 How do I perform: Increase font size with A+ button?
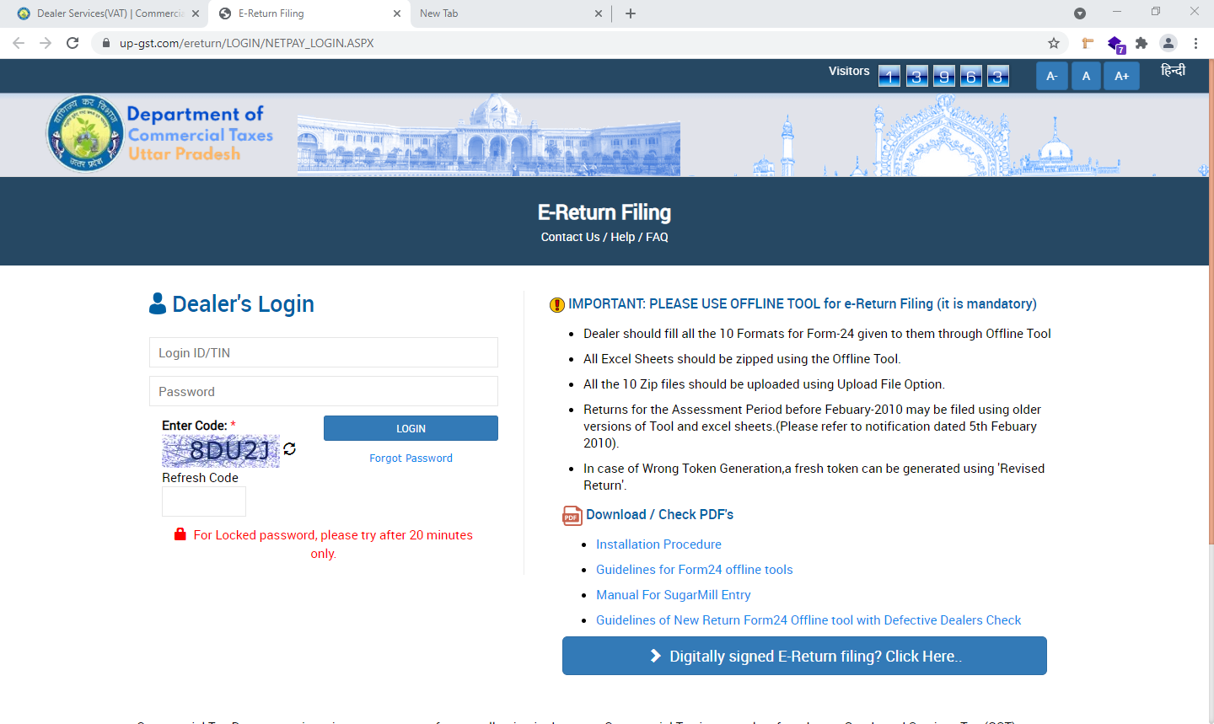point(1121,76)
